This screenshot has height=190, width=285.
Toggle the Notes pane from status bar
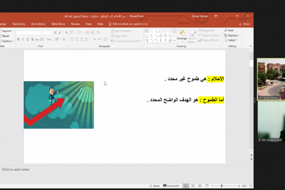(x=154, y=186)
